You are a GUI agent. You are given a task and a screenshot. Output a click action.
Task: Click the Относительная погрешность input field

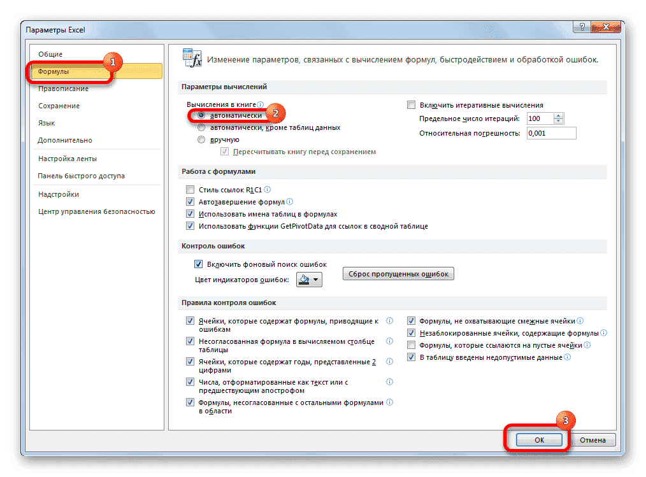551,132
